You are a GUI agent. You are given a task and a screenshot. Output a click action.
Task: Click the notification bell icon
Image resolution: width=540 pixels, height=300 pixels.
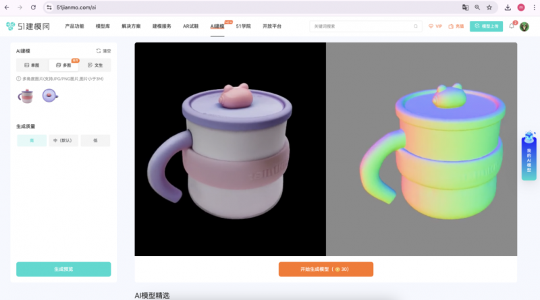512,26
